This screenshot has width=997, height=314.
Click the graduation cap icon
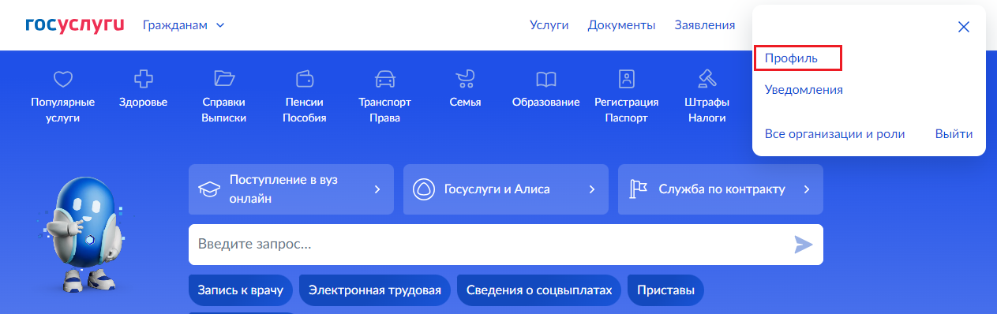(208, 189)
